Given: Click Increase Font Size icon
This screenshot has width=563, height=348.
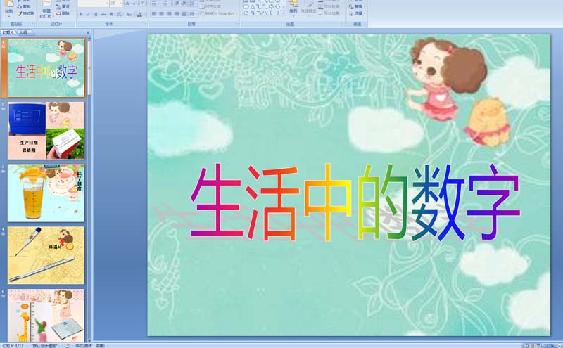Looking at the screenshot, I should coord(127,4).
